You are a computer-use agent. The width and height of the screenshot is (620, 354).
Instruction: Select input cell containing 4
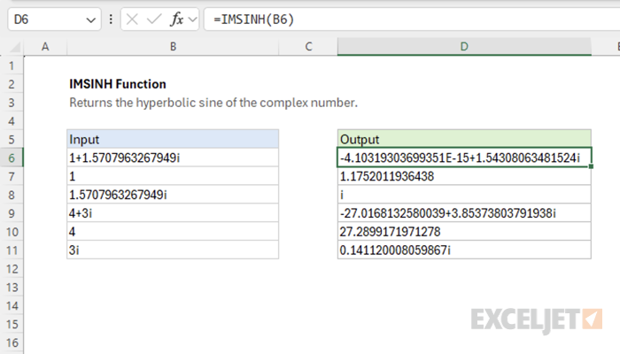click(173, 232)
